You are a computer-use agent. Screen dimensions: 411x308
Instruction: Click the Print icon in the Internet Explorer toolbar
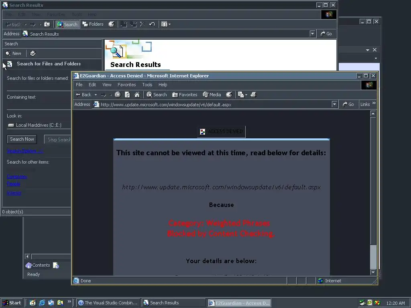tap(254, 95)
